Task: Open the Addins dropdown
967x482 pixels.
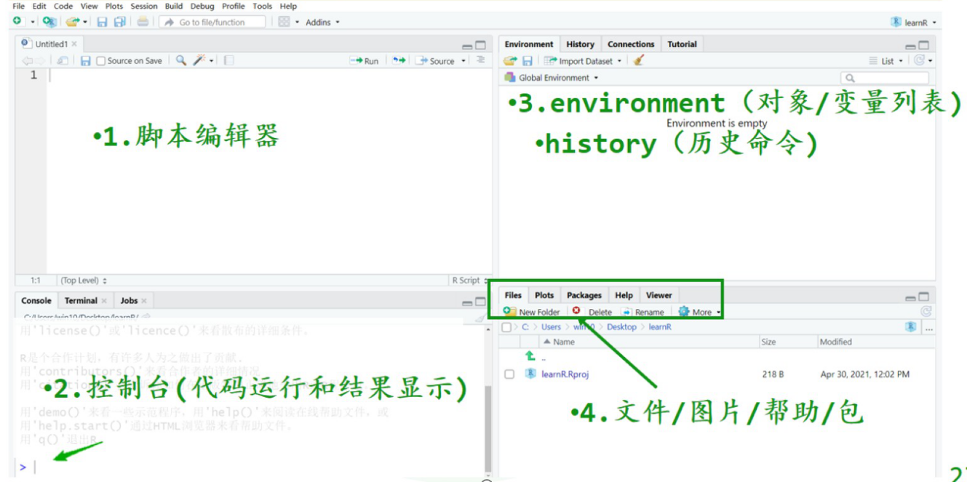Action: coord(322,23)
